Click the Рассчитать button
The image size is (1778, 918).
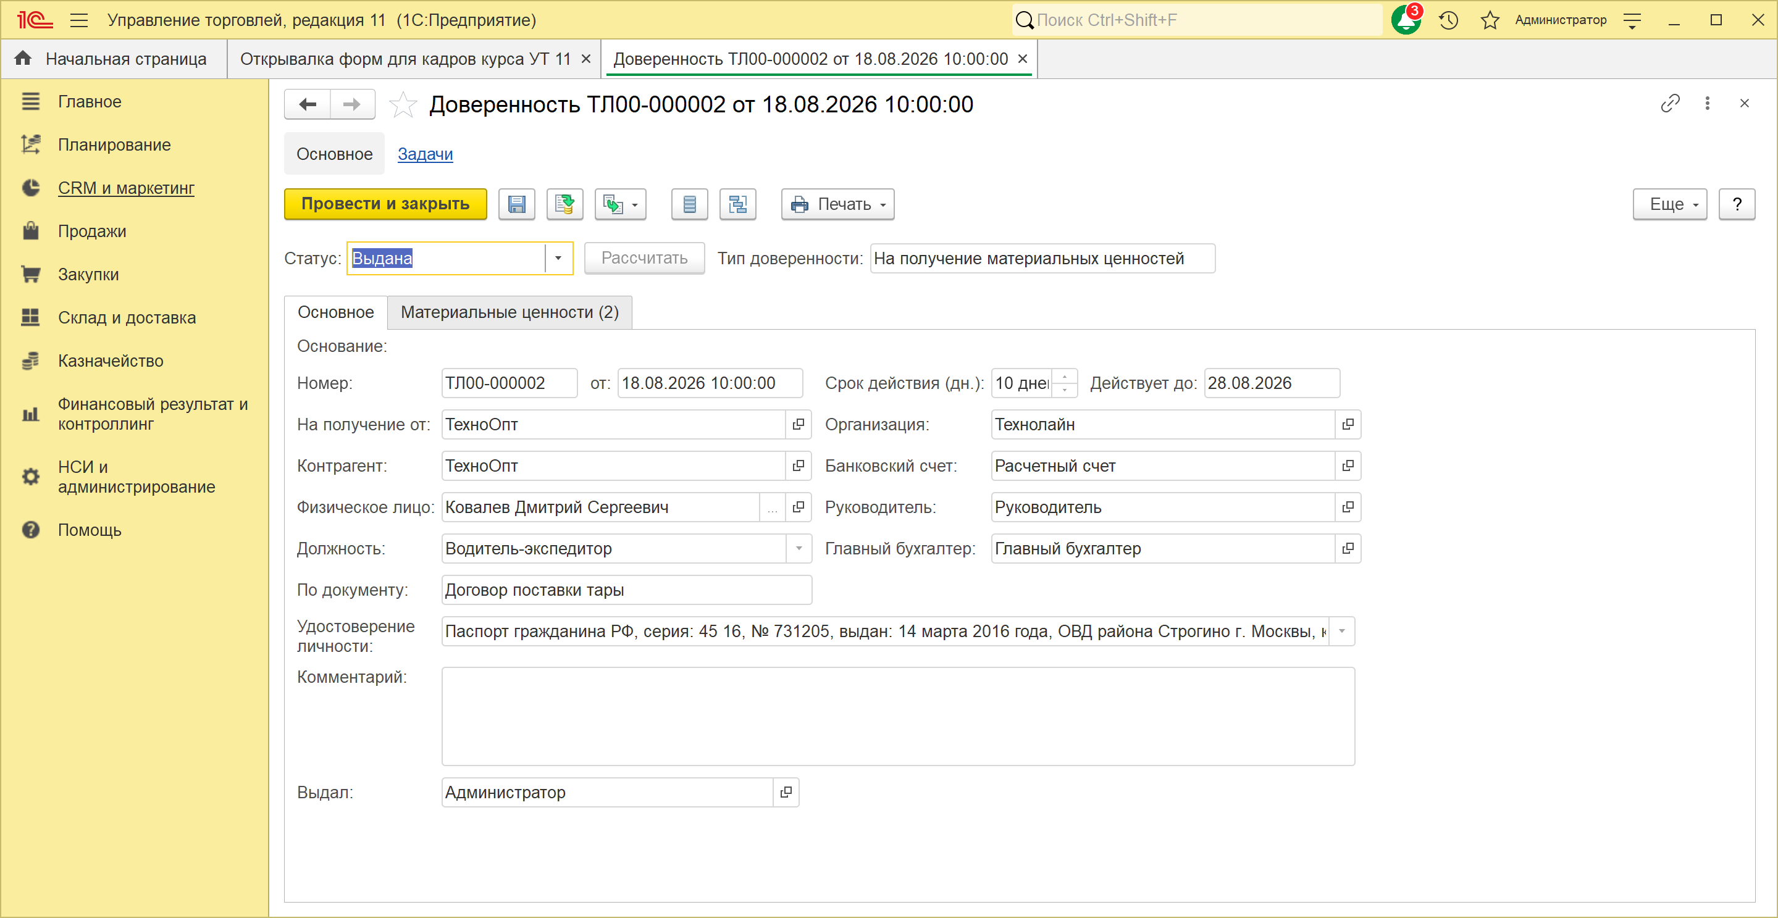coord(644,258)
